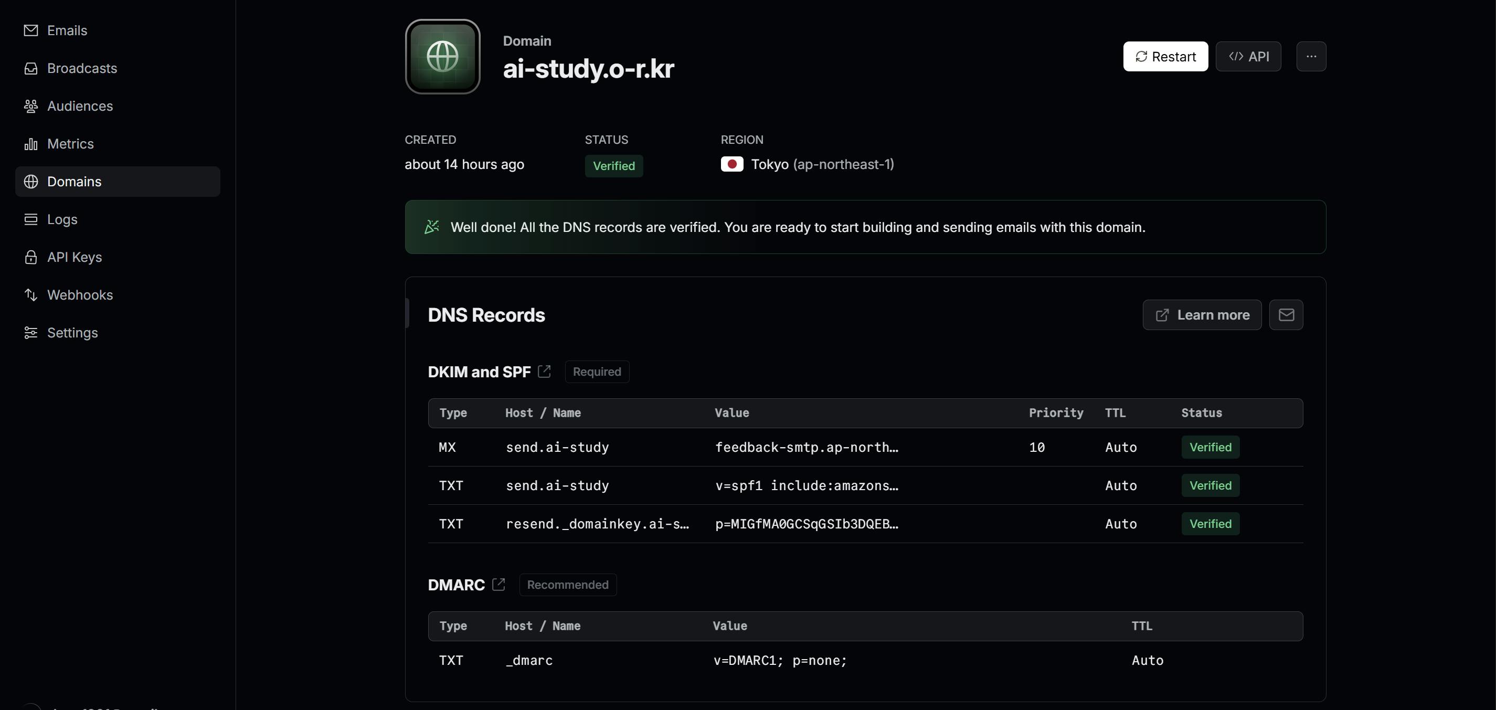Open the three-dots more options menu
1496x710 pixels.
tap(1311, 56)
